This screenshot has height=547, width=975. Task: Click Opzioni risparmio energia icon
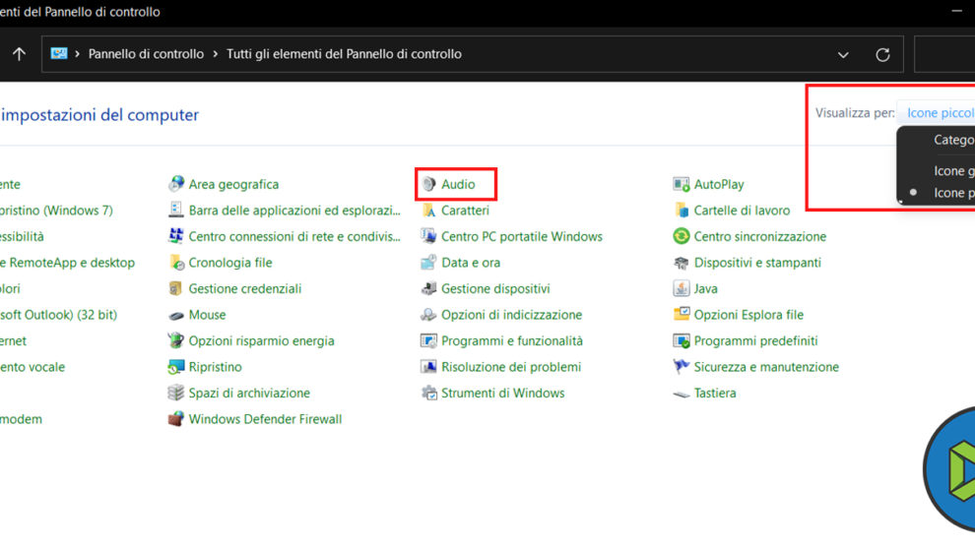[176, 340]
